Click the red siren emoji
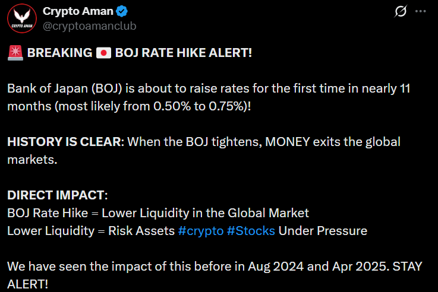This screenshot has width=438, height=292. point(15,53)
